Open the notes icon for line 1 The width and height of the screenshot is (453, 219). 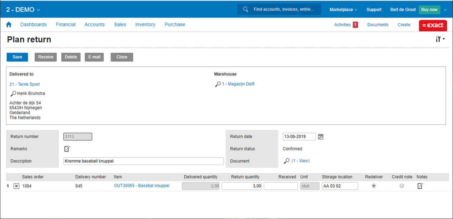420,186
